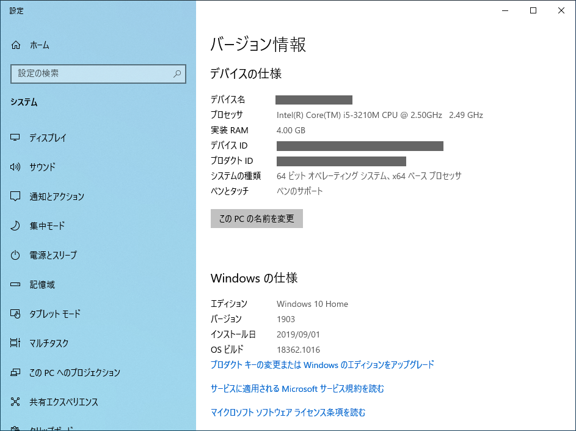
Task: Click この PC の名前を変更 button
Action: tap(257, 218)
